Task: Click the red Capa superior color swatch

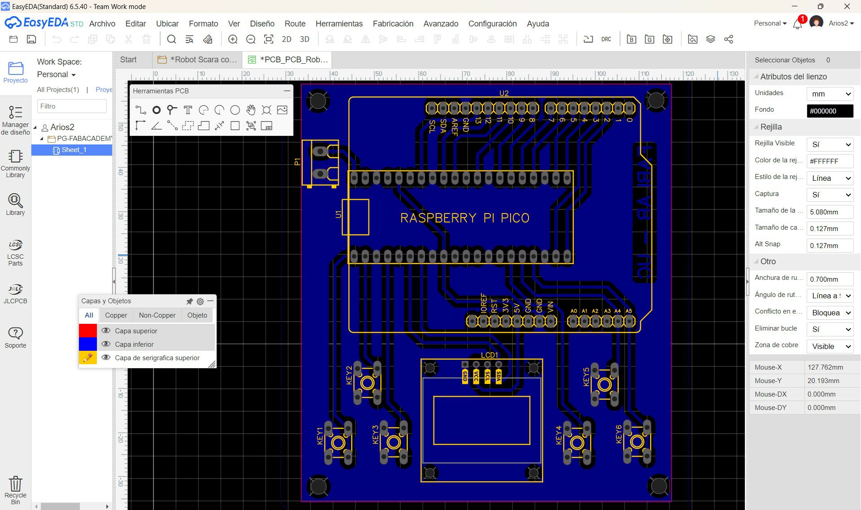Action: tap(88, 331)
